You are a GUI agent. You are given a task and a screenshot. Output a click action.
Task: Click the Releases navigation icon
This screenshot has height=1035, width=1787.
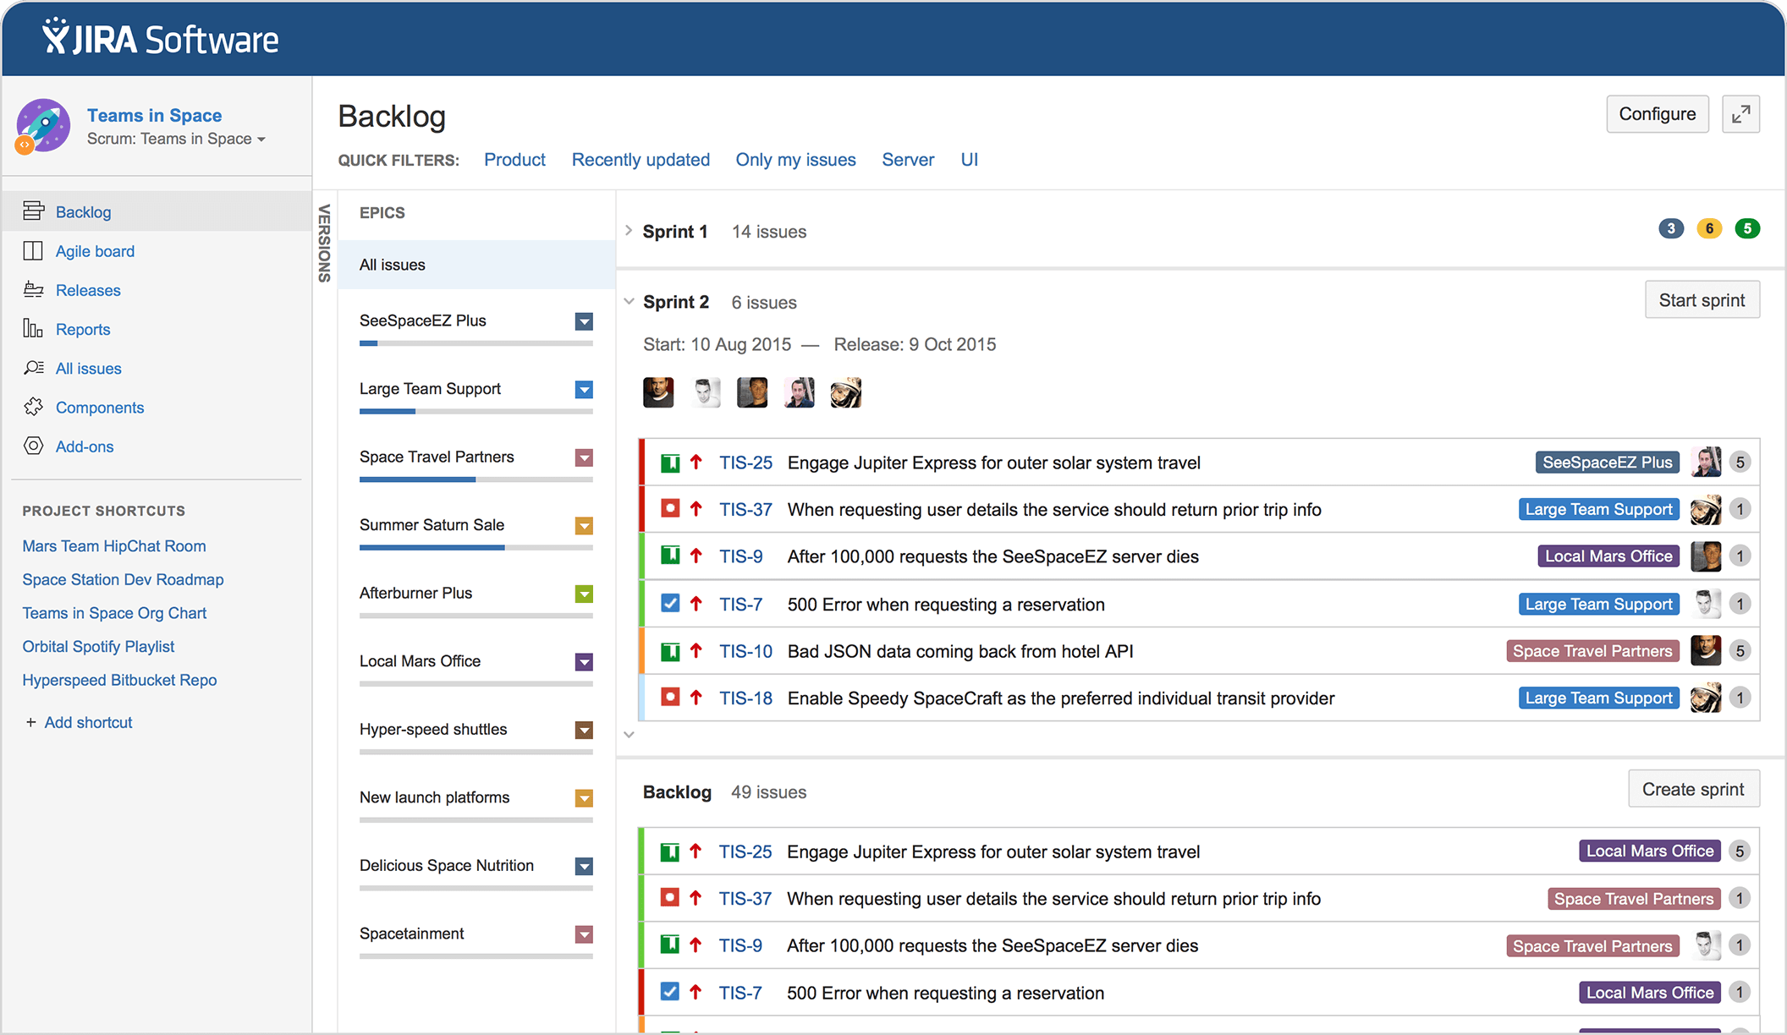(33, 288)
